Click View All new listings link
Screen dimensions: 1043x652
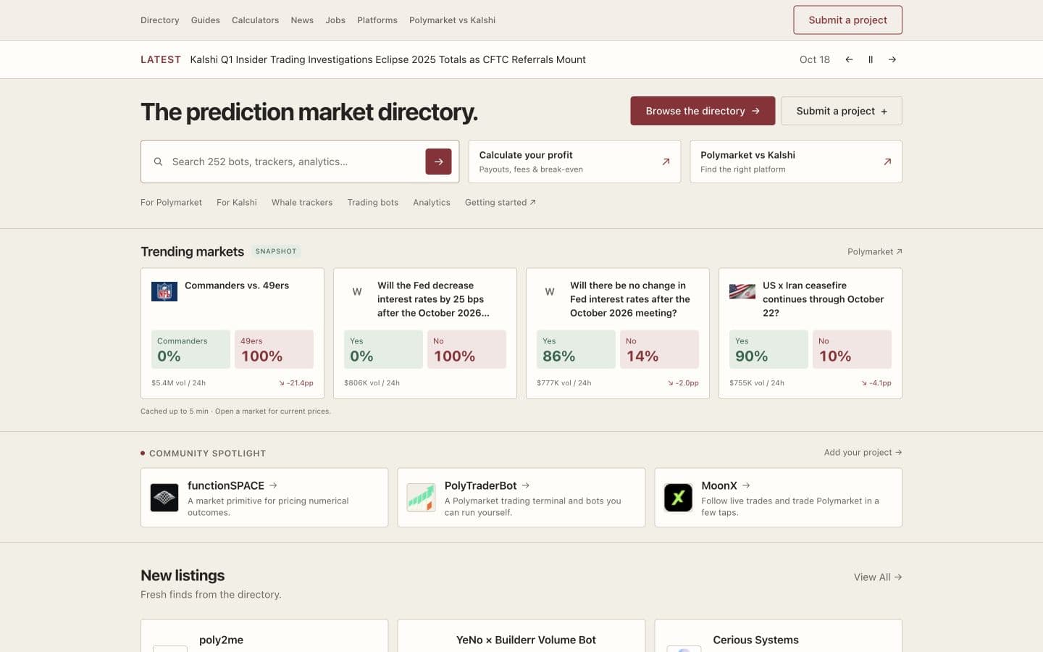(x=878, y=577)
